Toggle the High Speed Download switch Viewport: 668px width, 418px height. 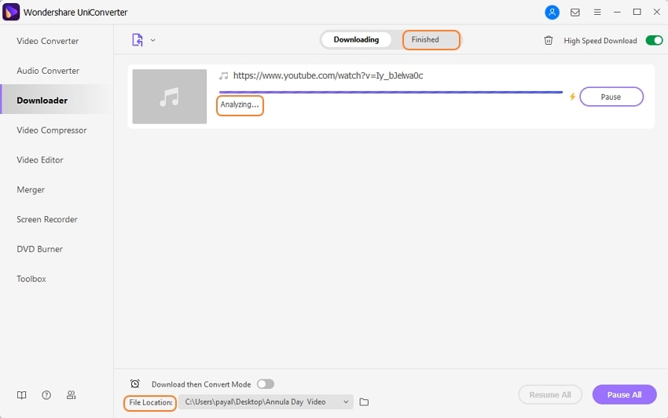[654, 41]
